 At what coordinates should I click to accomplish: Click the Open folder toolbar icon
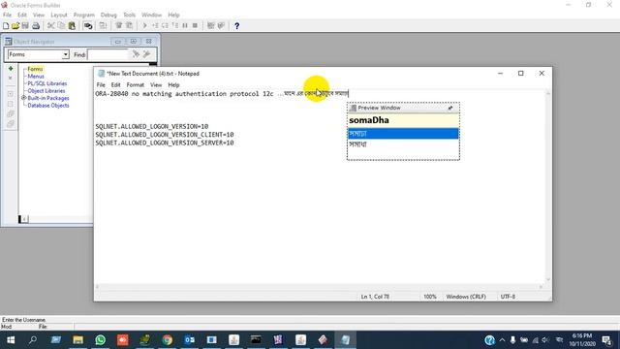[x=15, y=26]
